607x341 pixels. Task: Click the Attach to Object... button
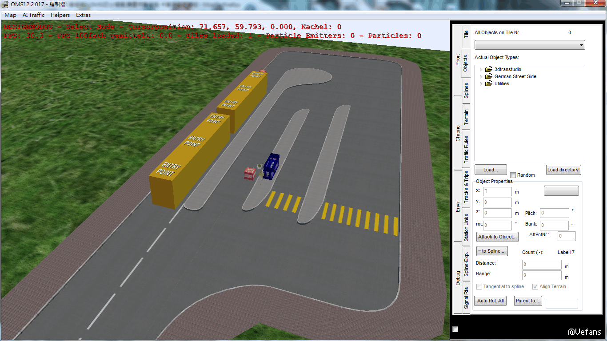(x=497, y=237)
